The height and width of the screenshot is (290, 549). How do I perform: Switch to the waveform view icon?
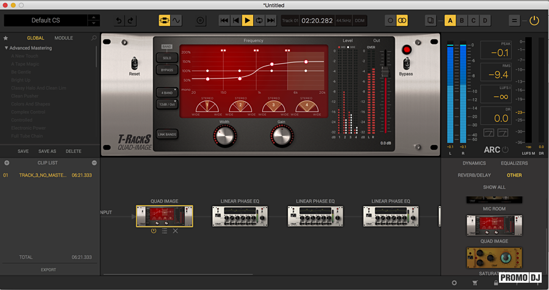click(176, 21)
